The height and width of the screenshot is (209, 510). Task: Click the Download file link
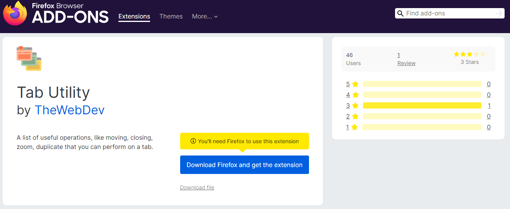click(x=197, y=187)
